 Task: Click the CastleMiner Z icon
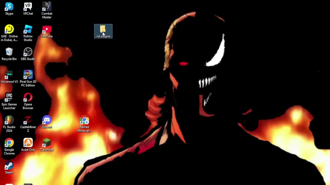[x=28, y=124]
